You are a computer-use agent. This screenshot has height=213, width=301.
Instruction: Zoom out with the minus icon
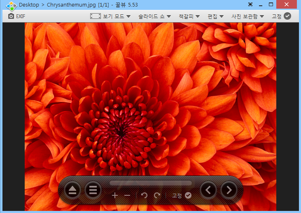(x=127, y=195)
